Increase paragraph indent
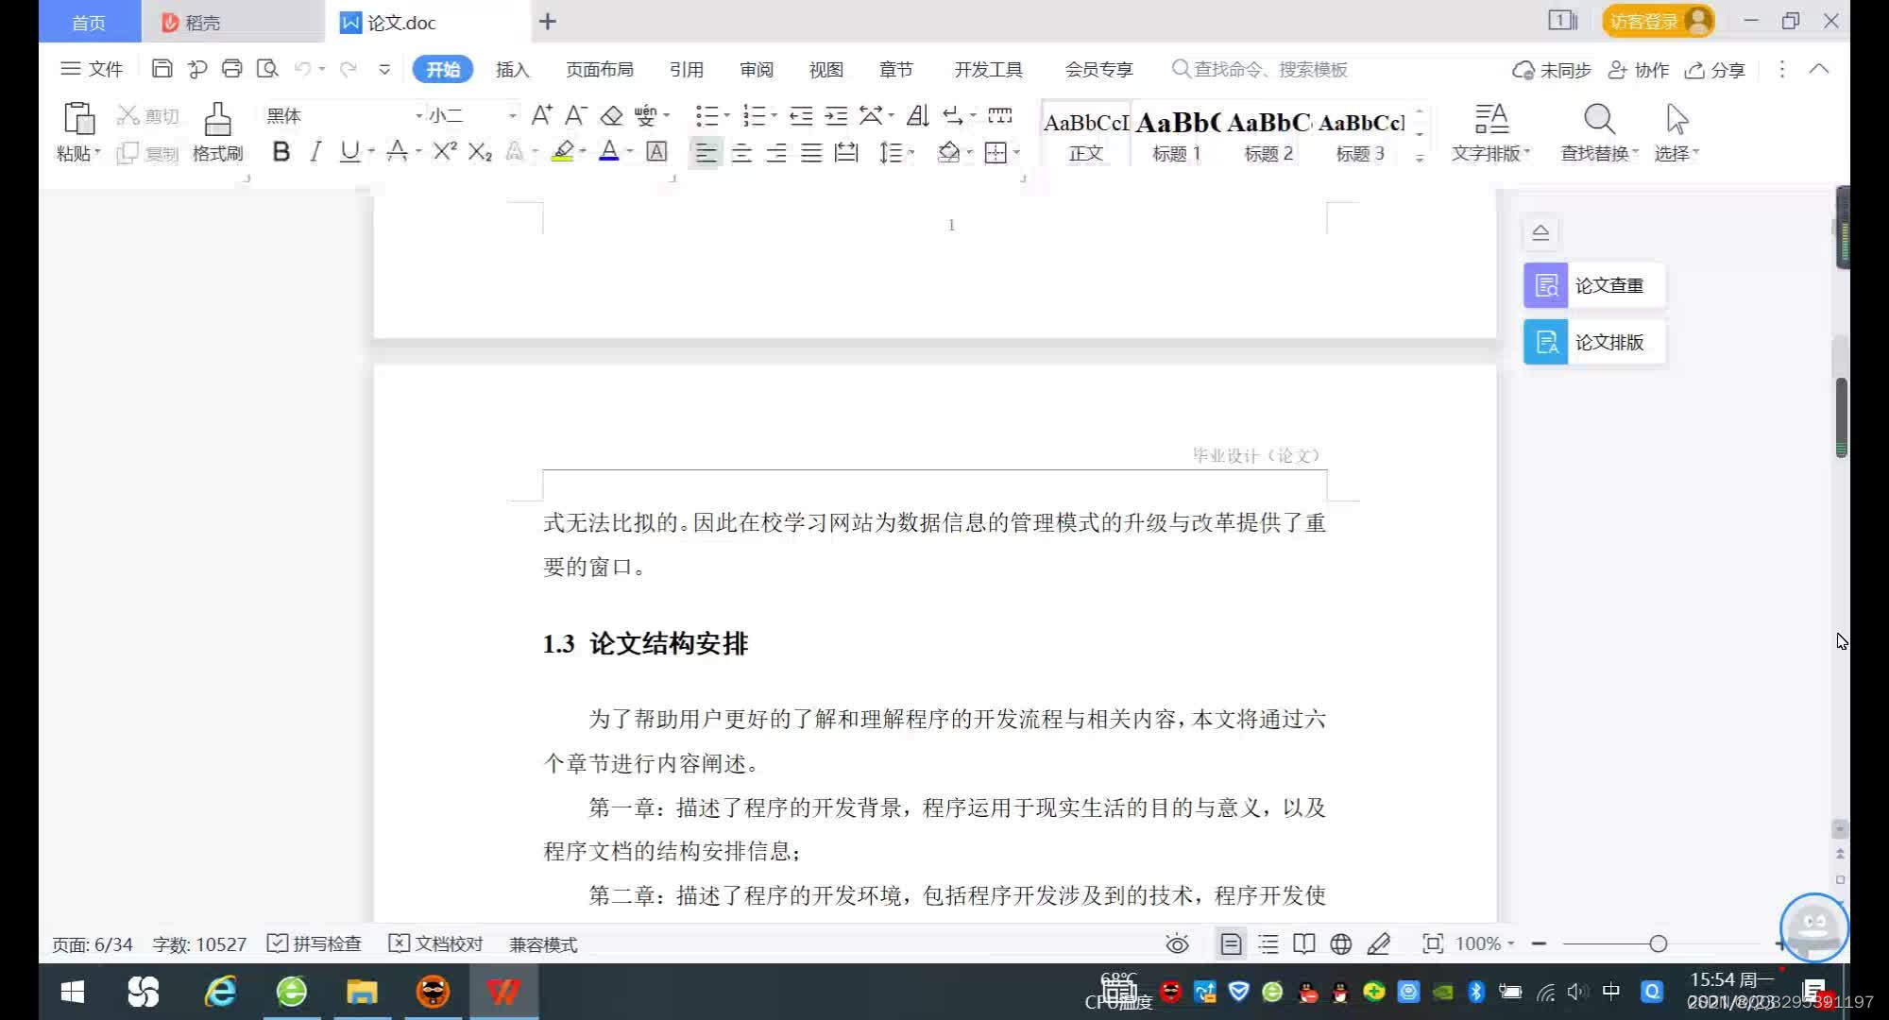Screen dimensions: 1889x1020 pyautogui.click(x=836, y=115)
